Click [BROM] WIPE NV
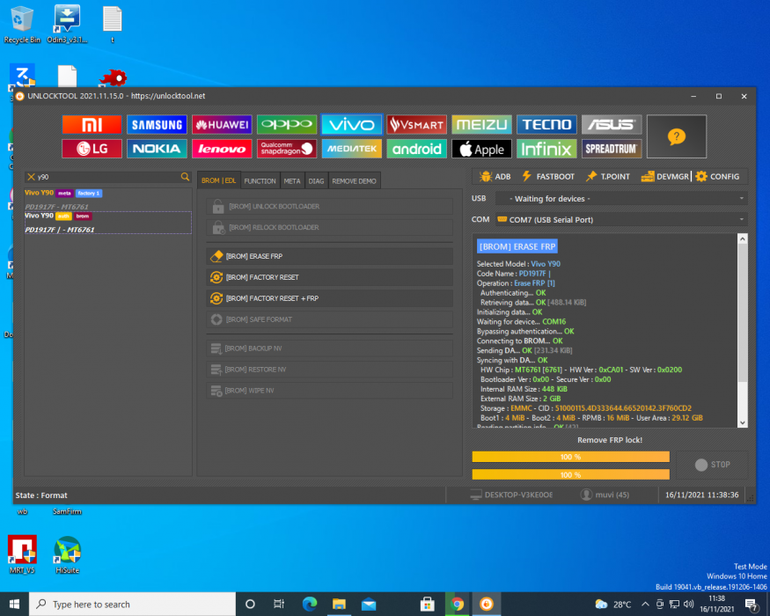This screenshot has width=770, height=616. click(x=329, y=391)
